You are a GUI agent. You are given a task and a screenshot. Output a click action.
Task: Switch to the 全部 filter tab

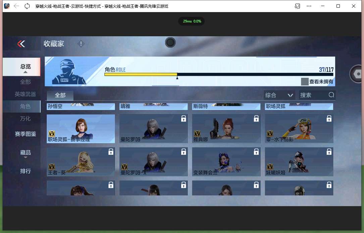coord(60,95)
